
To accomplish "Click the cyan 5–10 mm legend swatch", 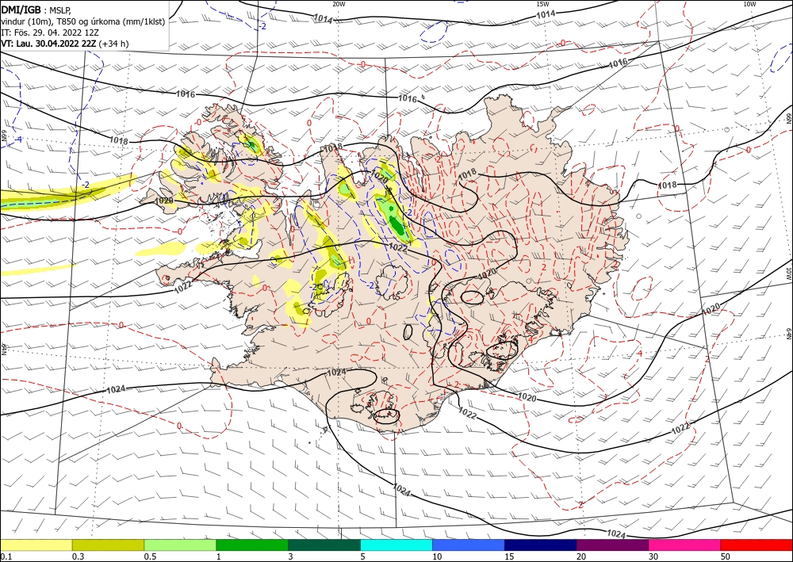I will (396, 545).
